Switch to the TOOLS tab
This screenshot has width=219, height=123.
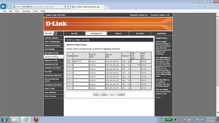click(118, 33)
